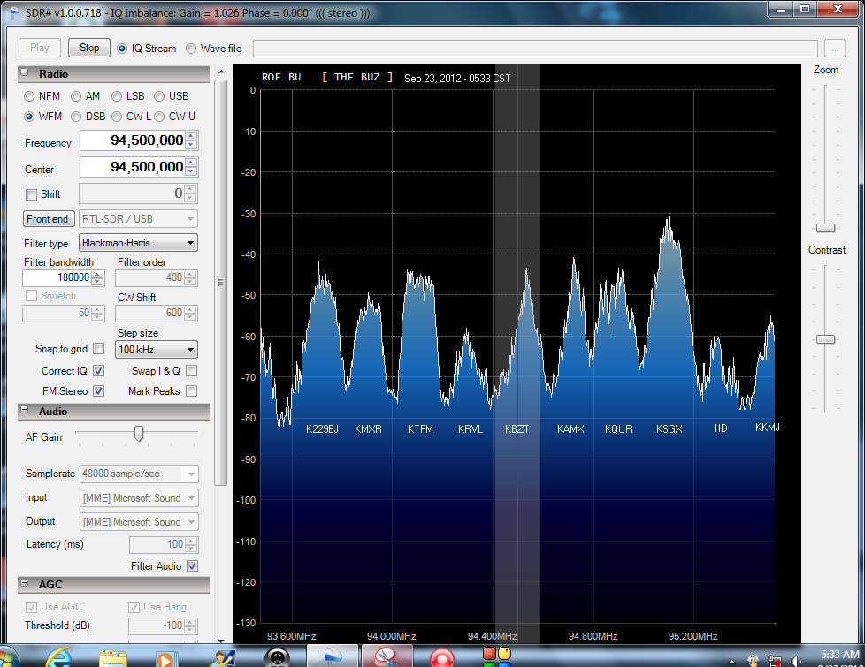Click the Front end button
Image resolution: width=865 pixels, height=667 pixels.
click(x=48, y=219)
